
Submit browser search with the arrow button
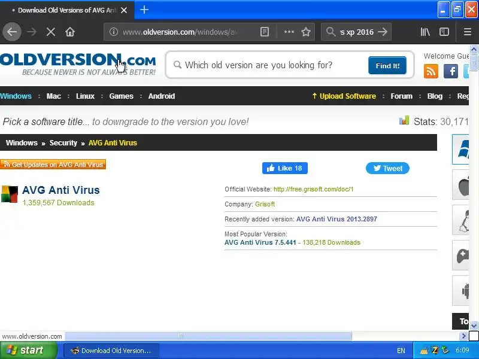(x=383, y=32)
